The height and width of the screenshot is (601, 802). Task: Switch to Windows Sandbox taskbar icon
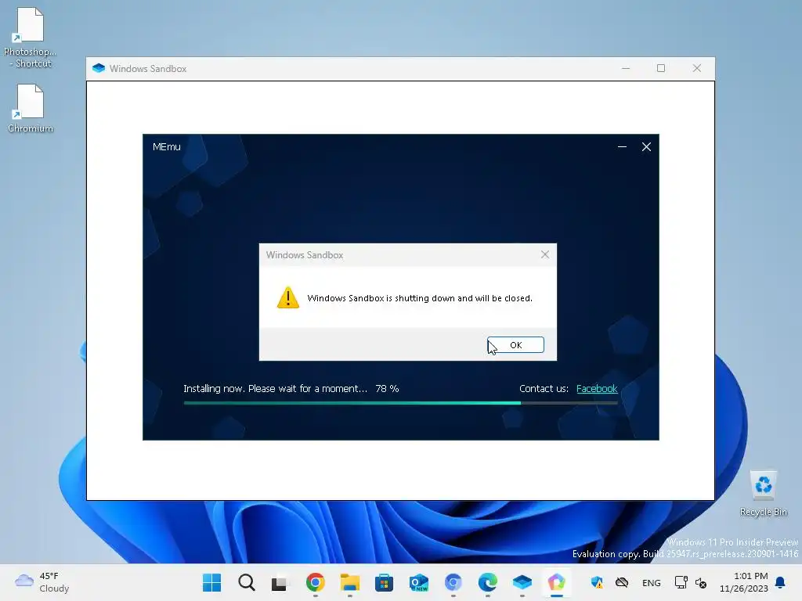click(x=522, y=582)
